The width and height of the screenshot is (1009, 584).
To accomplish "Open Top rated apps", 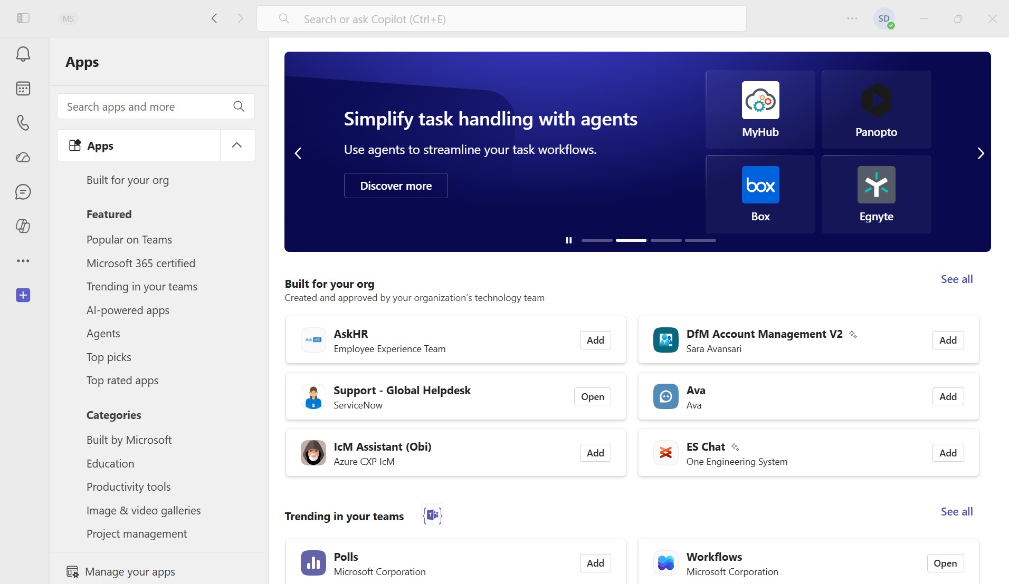I will [x=122, y=381].
